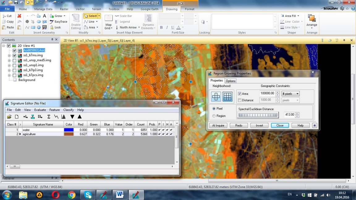Enable the ss1_unsp1.img layer checkbox
The image size is (356, 200).
(x=15, y=66)
